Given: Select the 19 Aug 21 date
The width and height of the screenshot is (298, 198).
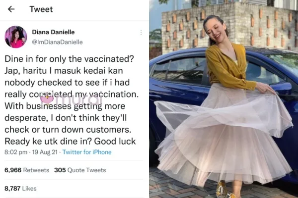Looking at the screenshot, I should pos(45,152).
